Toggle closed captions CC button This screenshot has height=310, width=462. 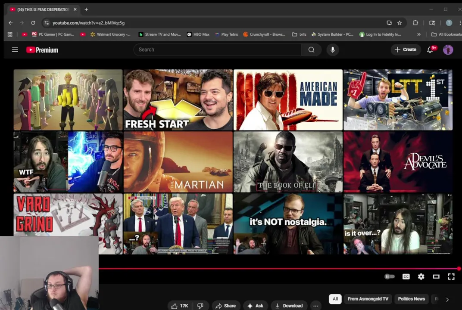406,276
